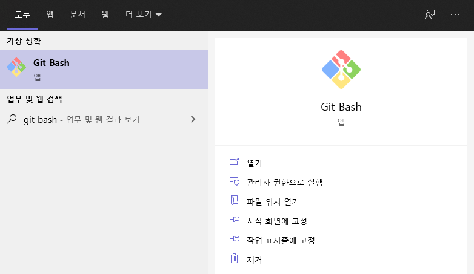Image resolution: width=474 pixels, height=274 pixels.
Task: Click the large Git Bash logo in preview
Action: pyautogui.click(x=341, y=70)
